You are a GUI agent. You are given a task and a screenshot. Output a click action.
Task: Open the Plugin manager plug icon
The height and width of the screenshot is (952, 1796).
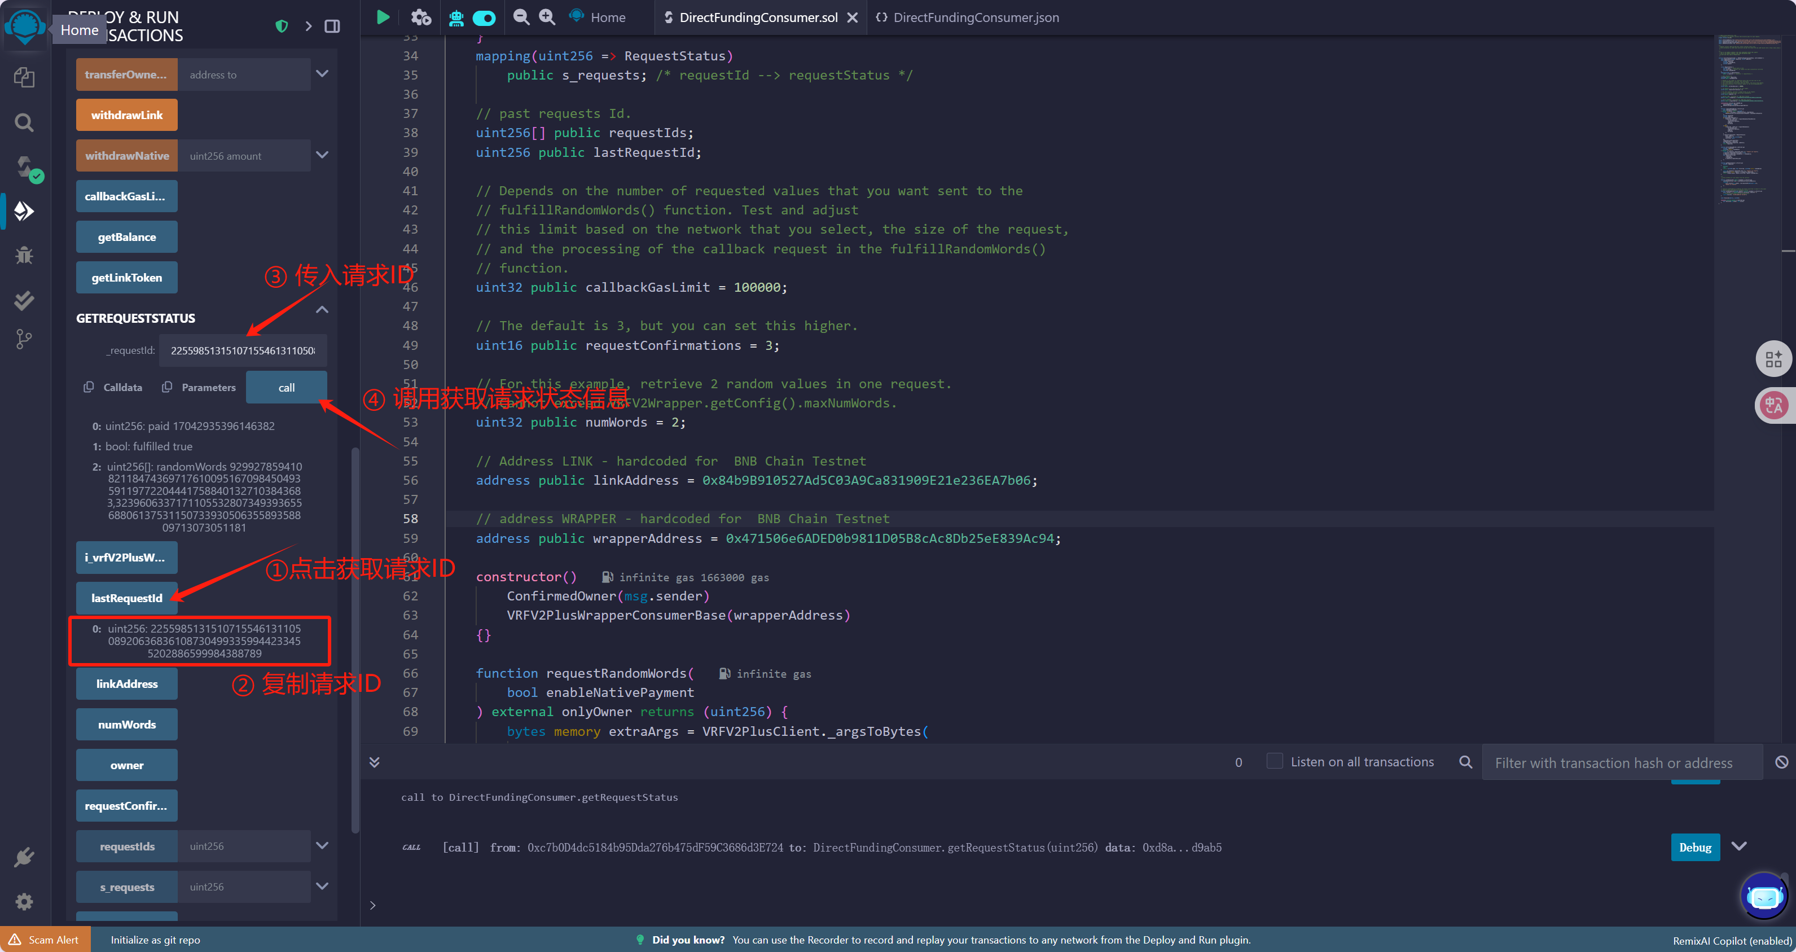pyautogui.click(x=24, y=857)
